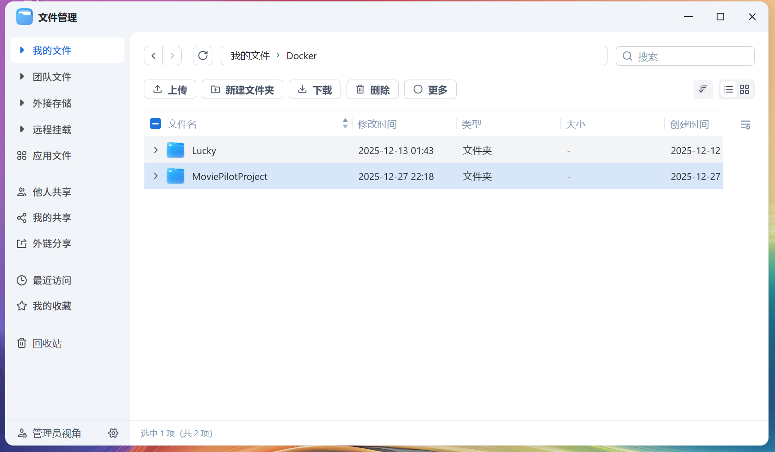The height and width of the screenshot is (452, 775).
Task: Open column settings icon at table header right
Action: click(745, 124)
